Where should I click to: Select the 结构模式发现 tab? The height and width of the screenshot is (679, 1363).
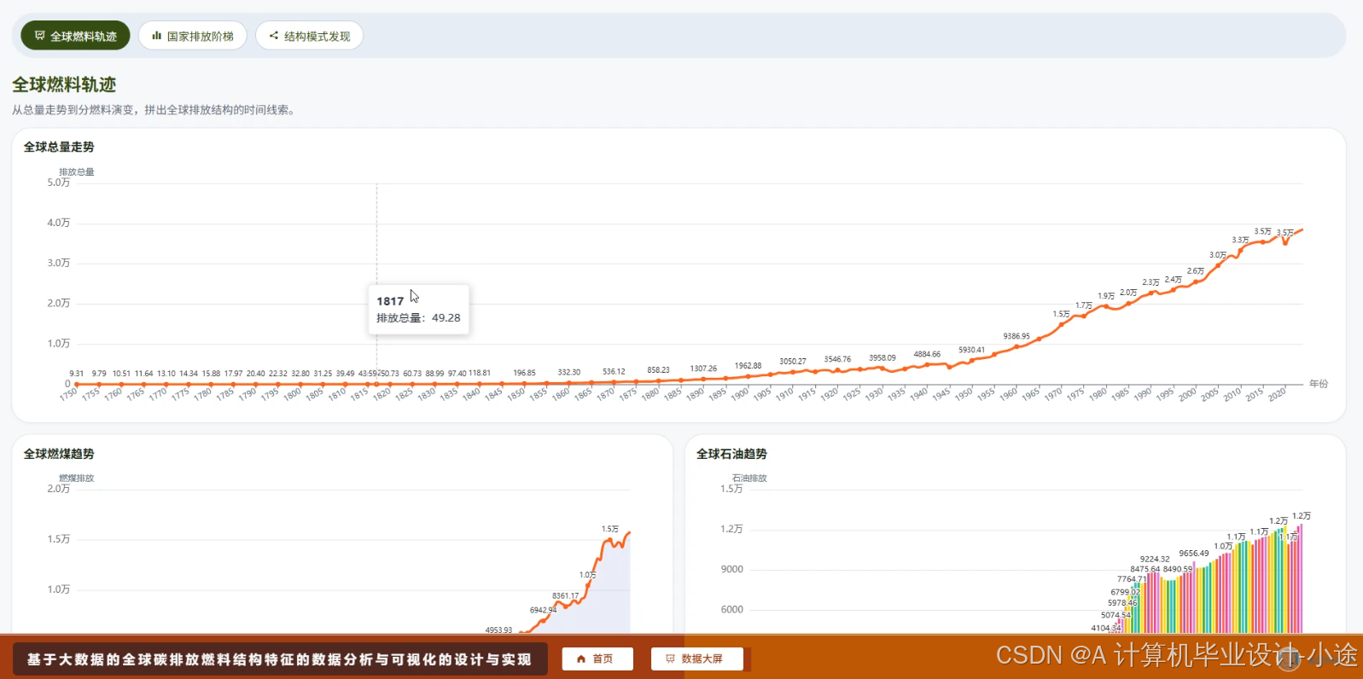[x=309, y=36]
